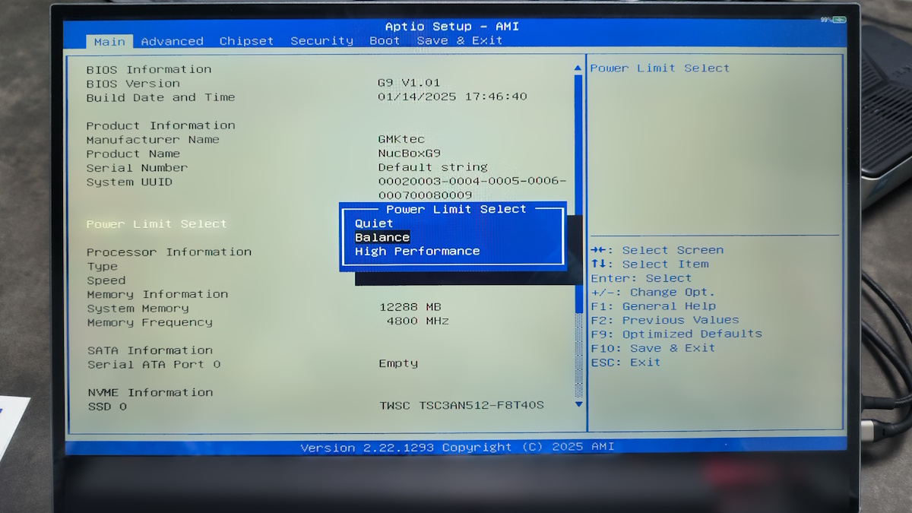
Task: Switch to the Main tab
Action: pos(109,41)
